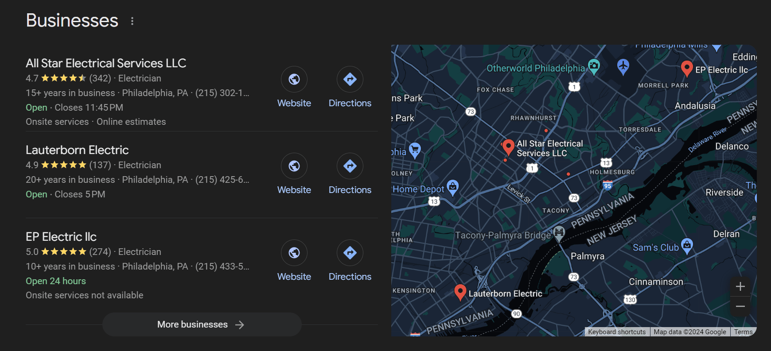
Task: Click 'Open 24 hours' text for EP Electric
Action: click(x=56, y=281)
